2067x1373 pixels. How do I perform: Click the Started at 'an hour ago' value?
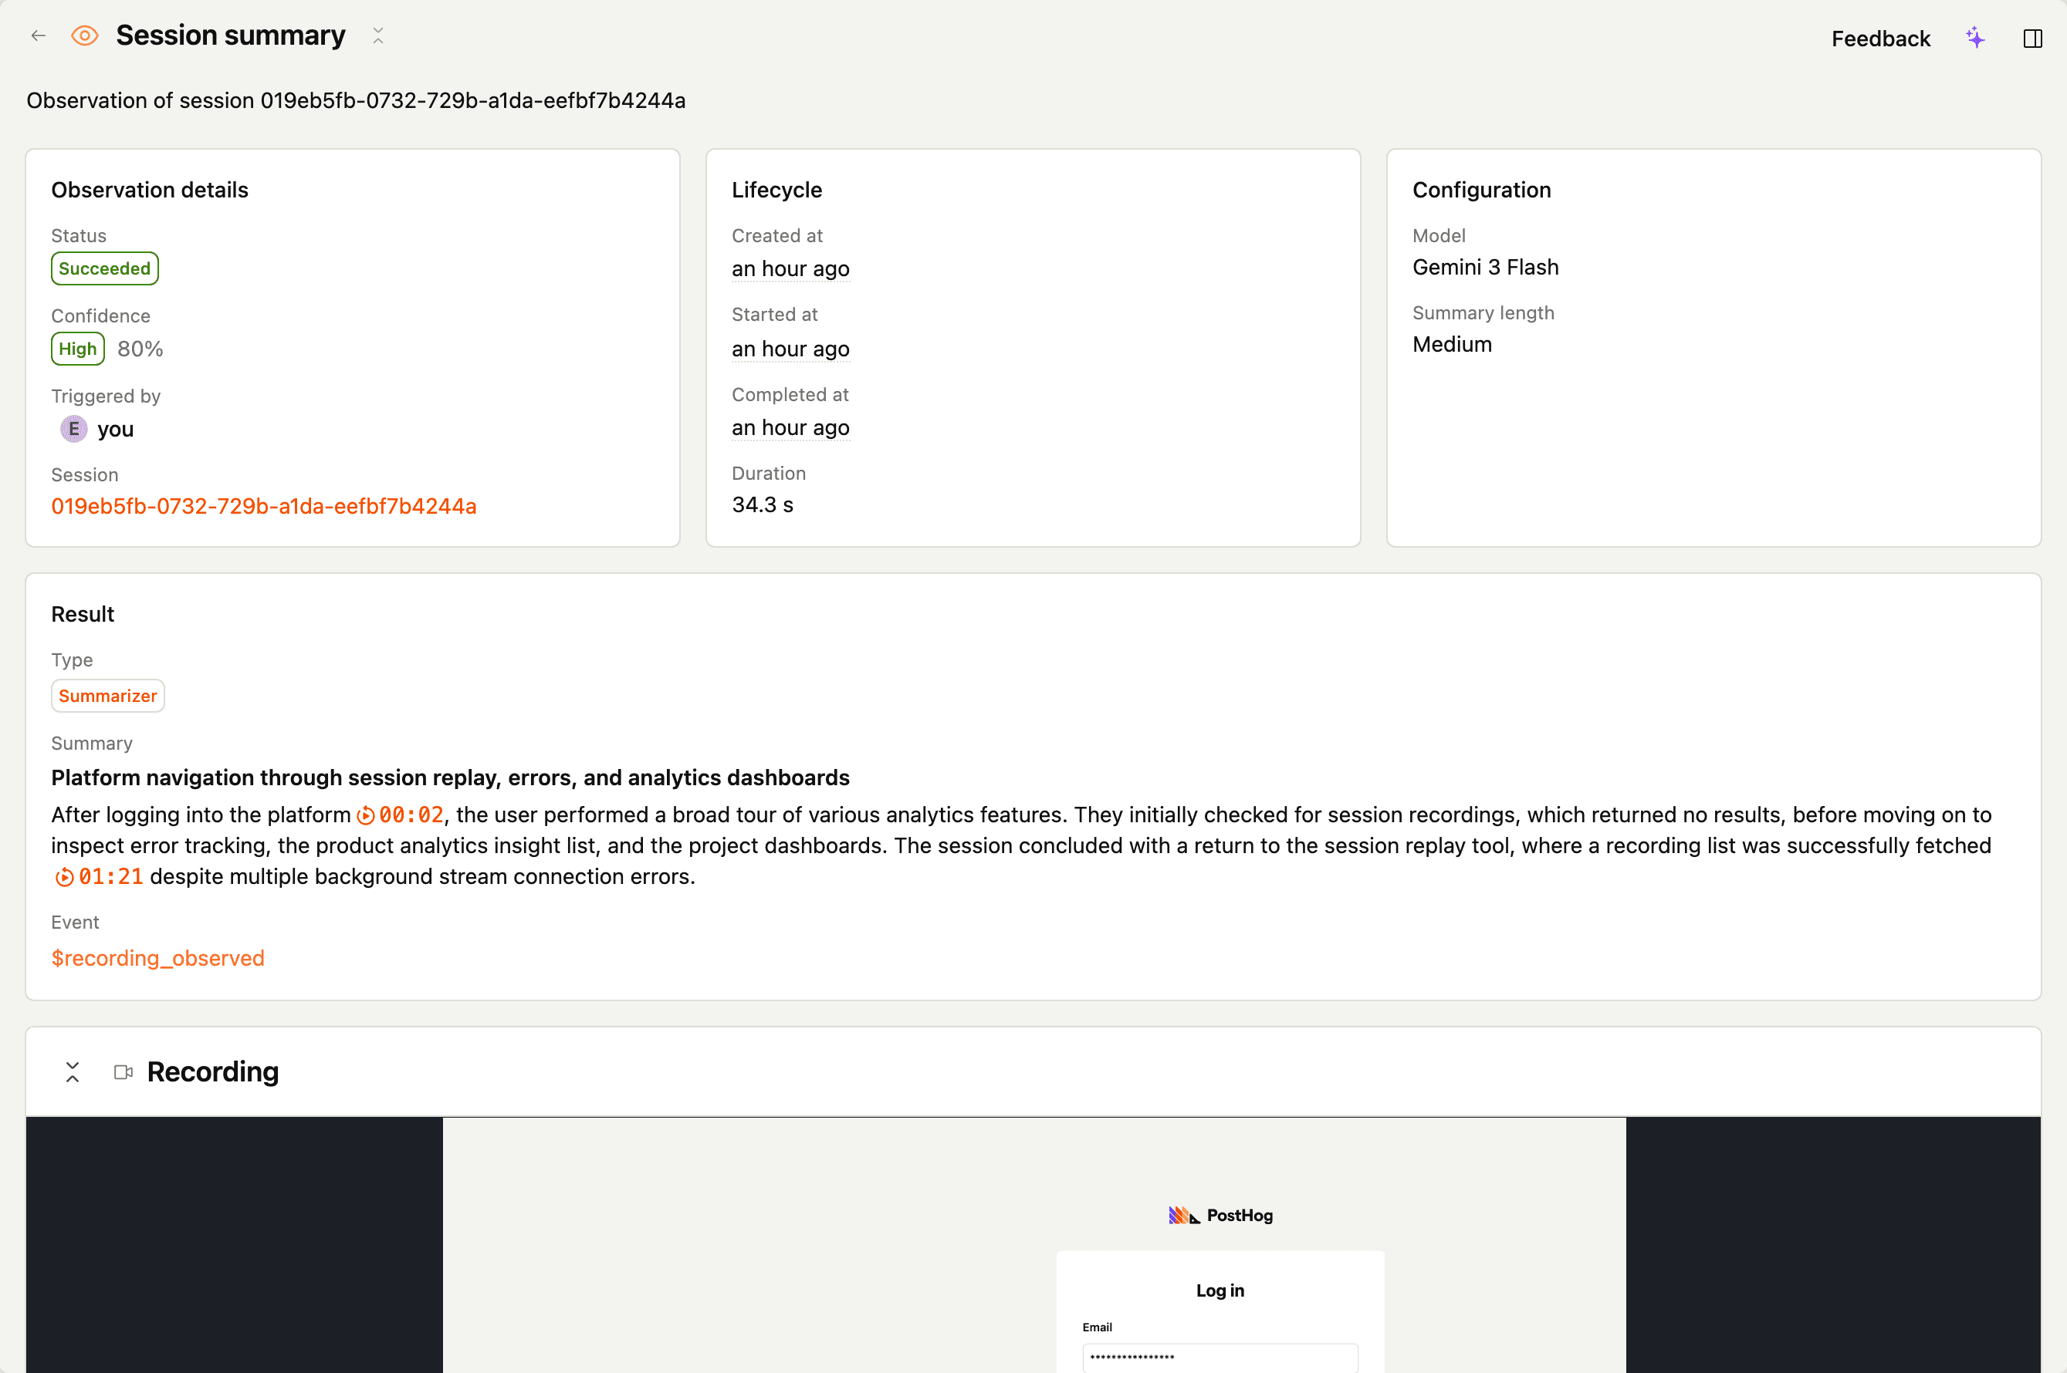[x=790, y=349]
